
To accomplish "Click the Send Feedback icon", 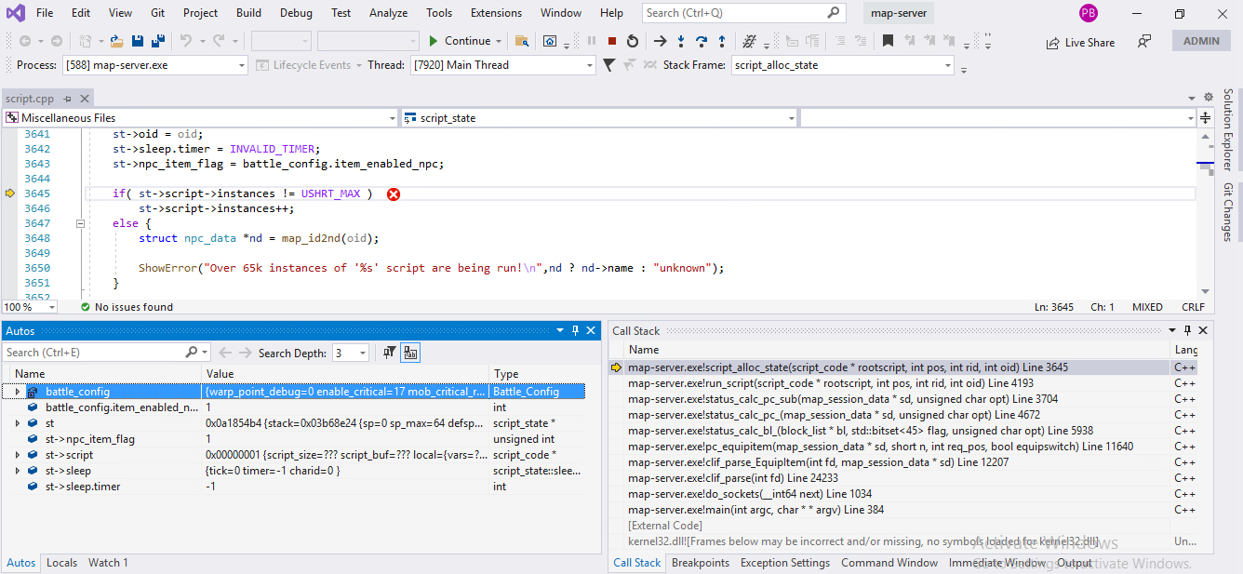I will pos(1144,41).
